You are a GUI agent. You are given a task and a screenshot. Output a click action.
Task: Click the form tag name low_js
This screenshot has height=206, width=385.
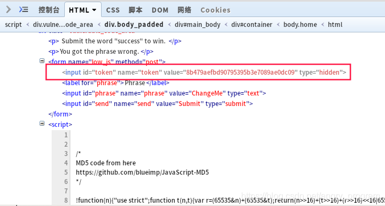[101, 62]
